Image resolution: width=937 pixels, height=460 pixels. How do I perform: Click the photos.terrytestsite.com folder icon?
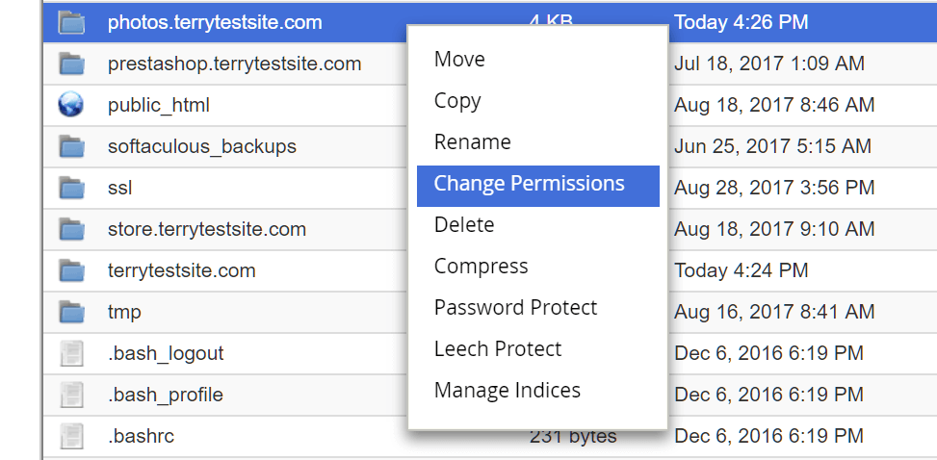pos(71,23)
